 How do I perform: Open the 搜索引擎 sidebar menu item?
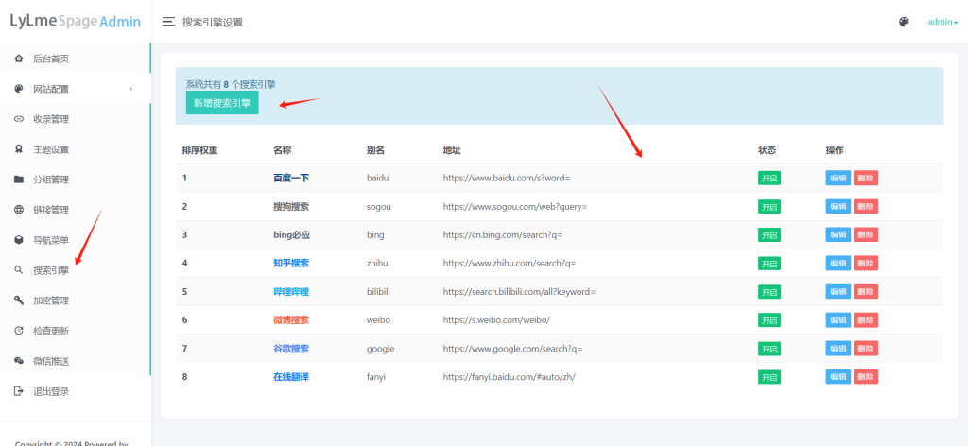coord(51,270)
